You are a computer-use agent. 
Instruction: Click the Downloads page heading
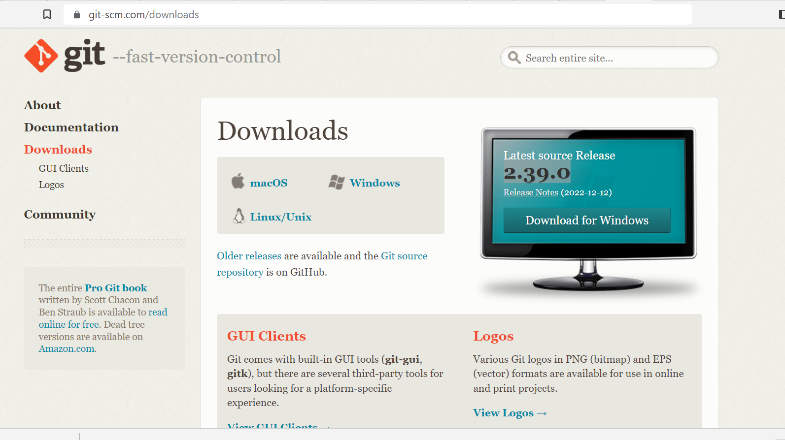point(283,130)
